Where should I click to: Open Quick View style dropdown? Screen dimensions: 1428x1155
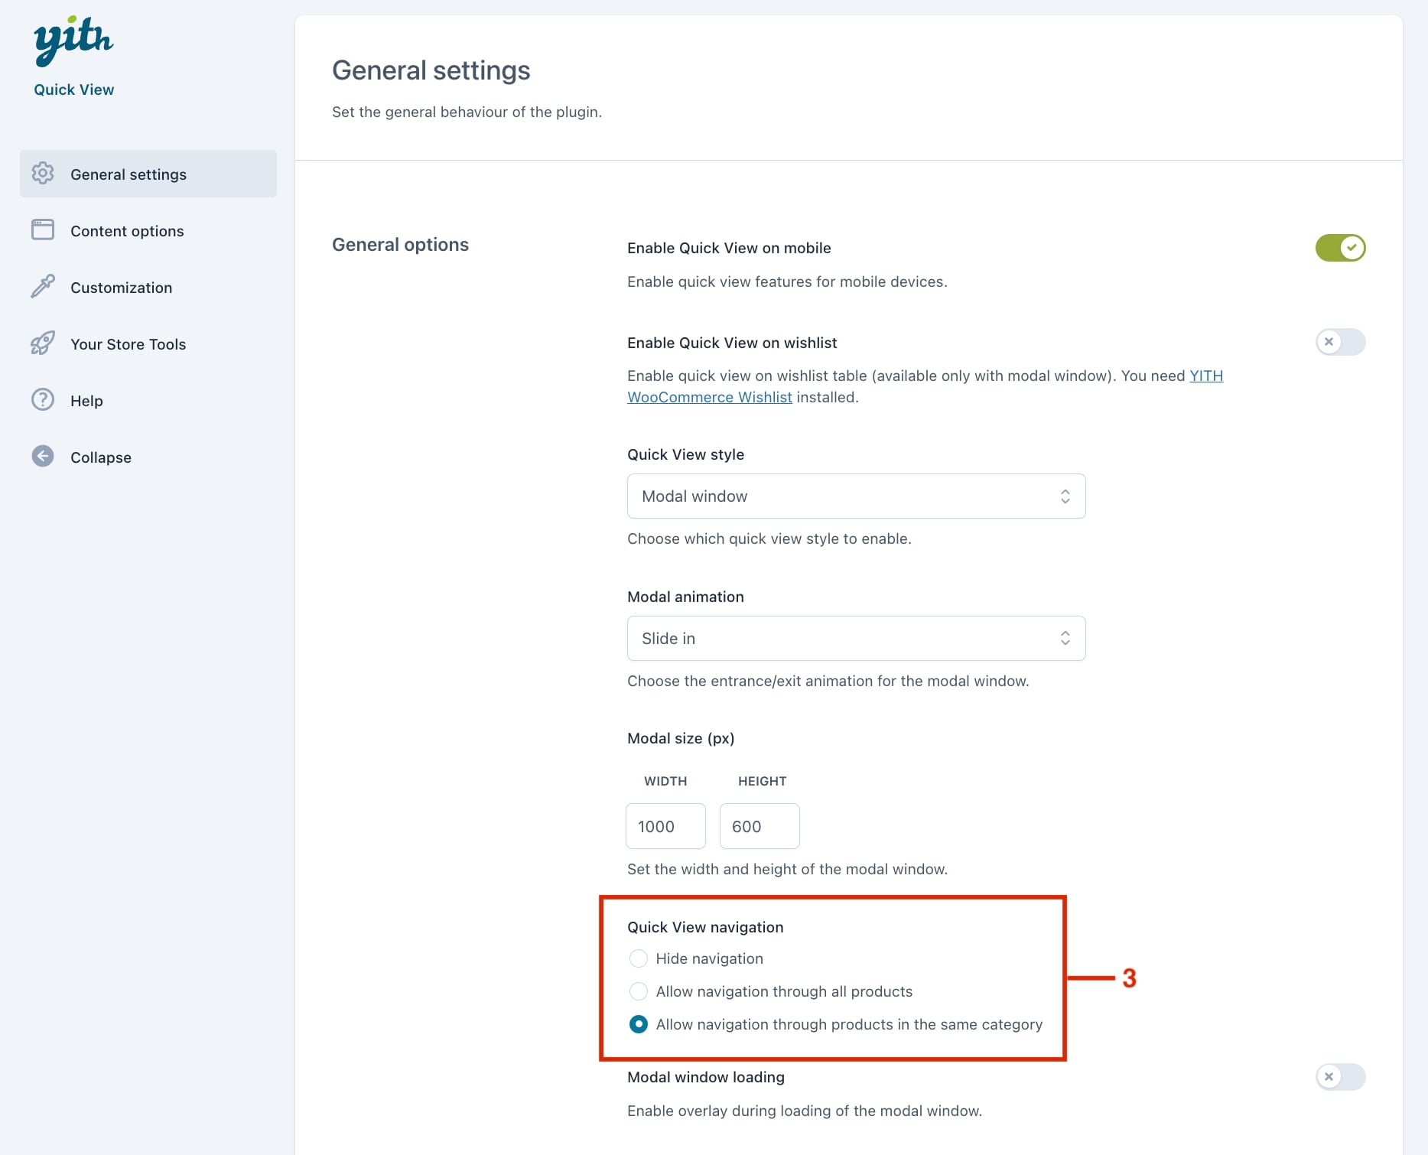click(856, 496)
